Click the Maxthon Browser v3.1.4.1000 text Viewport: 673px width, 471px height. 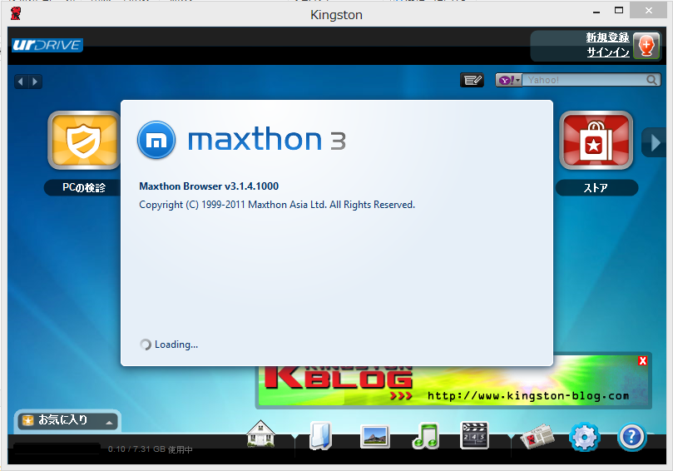[209, 186]
